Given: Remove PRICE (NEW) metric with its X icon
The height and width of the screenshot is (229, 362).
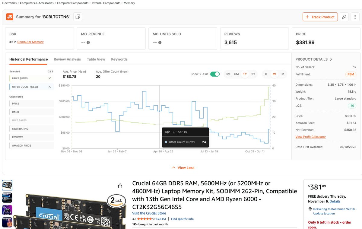Looking at the screenshot, I should [x=50, y=78].
